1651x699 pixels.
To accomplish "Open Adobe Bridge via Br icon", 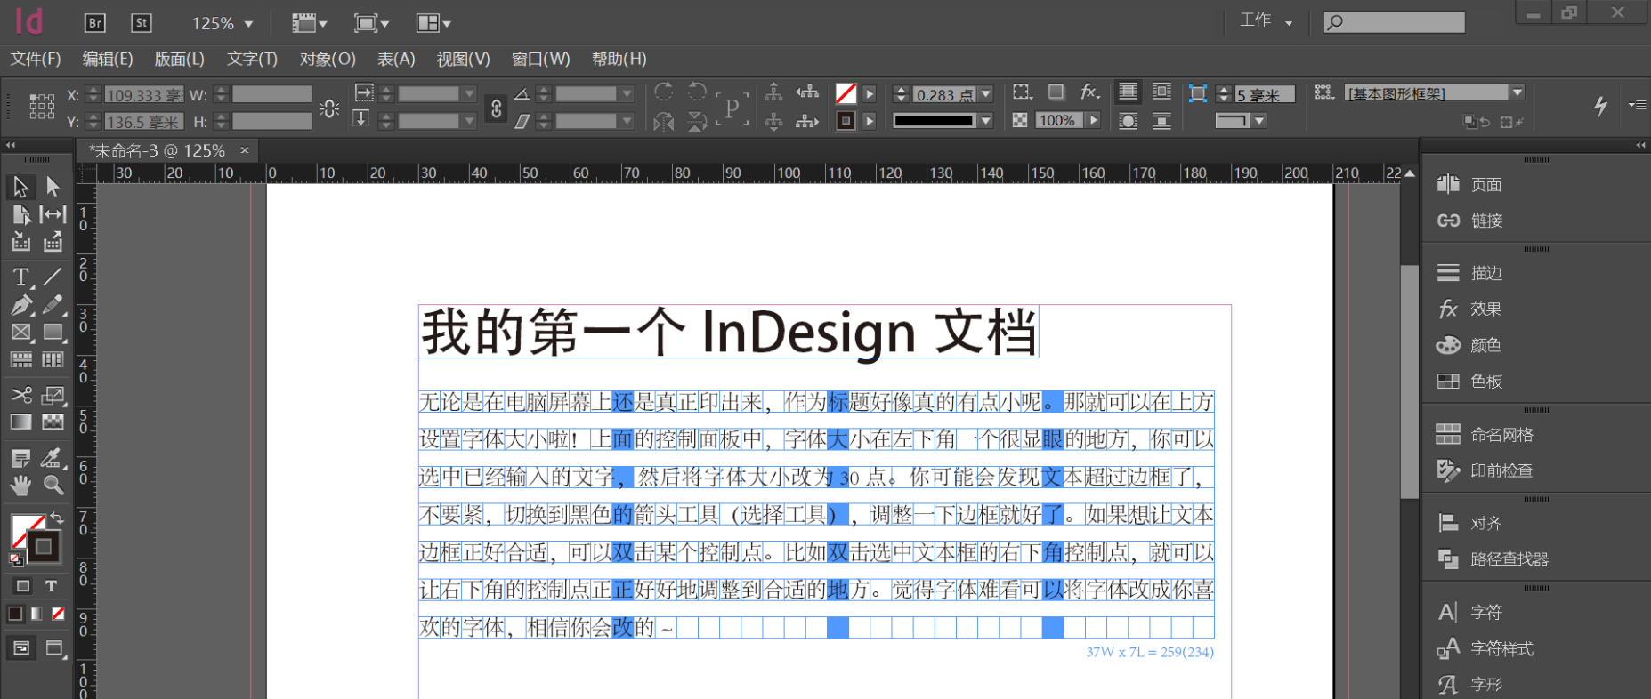I will point(94,23).
